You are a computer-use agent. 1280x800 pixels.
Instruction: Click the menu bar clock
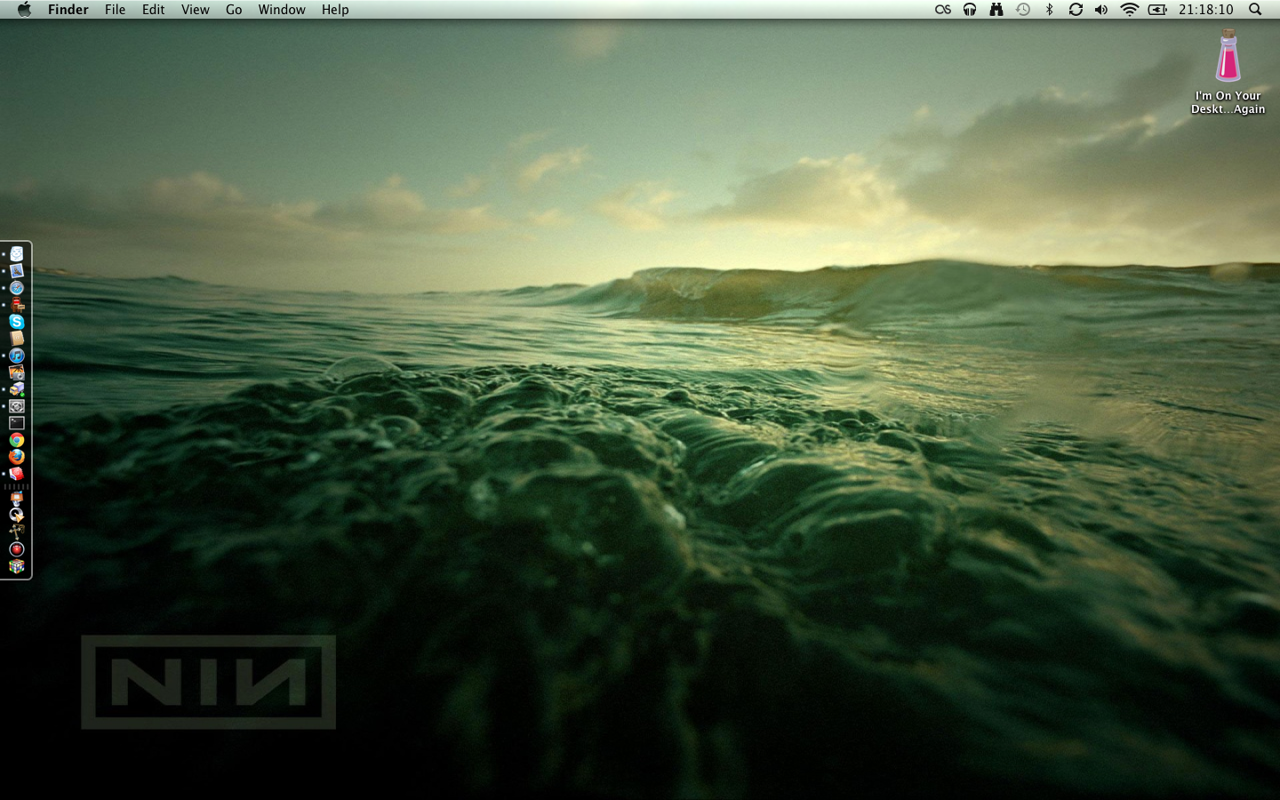point(1205,10)
